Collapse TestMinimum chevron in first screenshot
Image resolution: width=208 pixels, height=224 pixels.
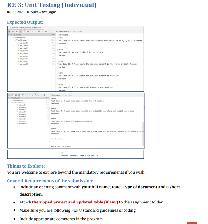(x=13, y=40)
